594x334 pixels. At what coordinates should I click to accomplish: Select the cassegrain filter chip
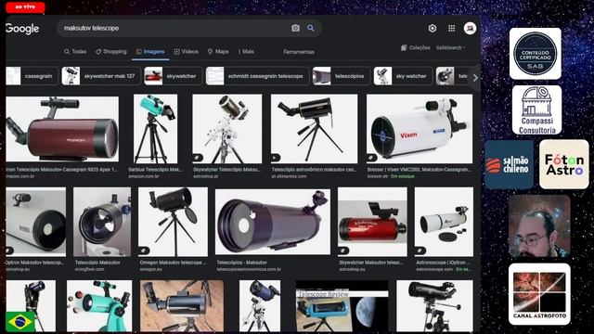(x=32, y=76)
